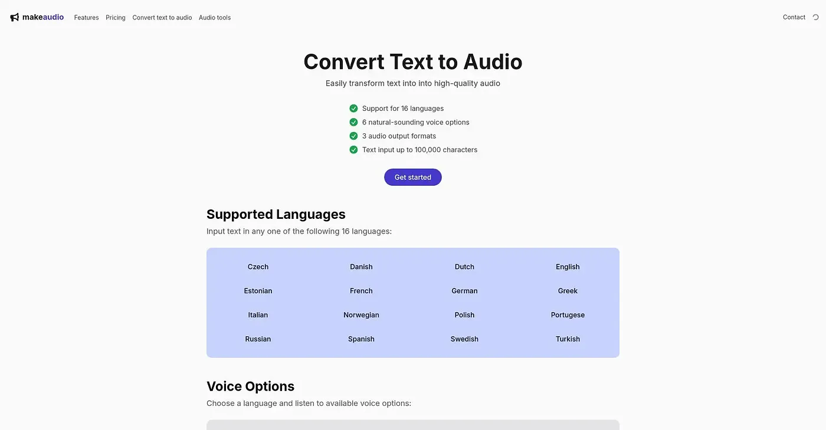Viewport: 826px width, 430px height.
Task: Click the 'Supported Languages' heading
Action: [276, 214]
